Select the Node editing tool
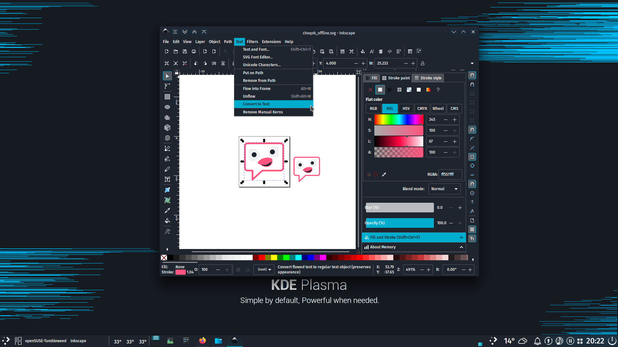 click(x=167, y=86)
